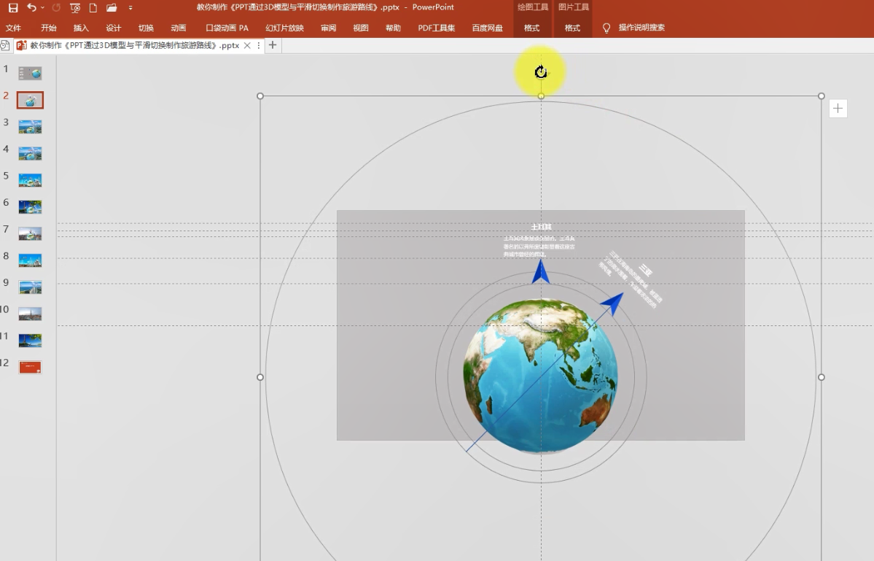The image size is (874, 561).
Task: Click the New document icon
Action: click(x=93, y=8)
